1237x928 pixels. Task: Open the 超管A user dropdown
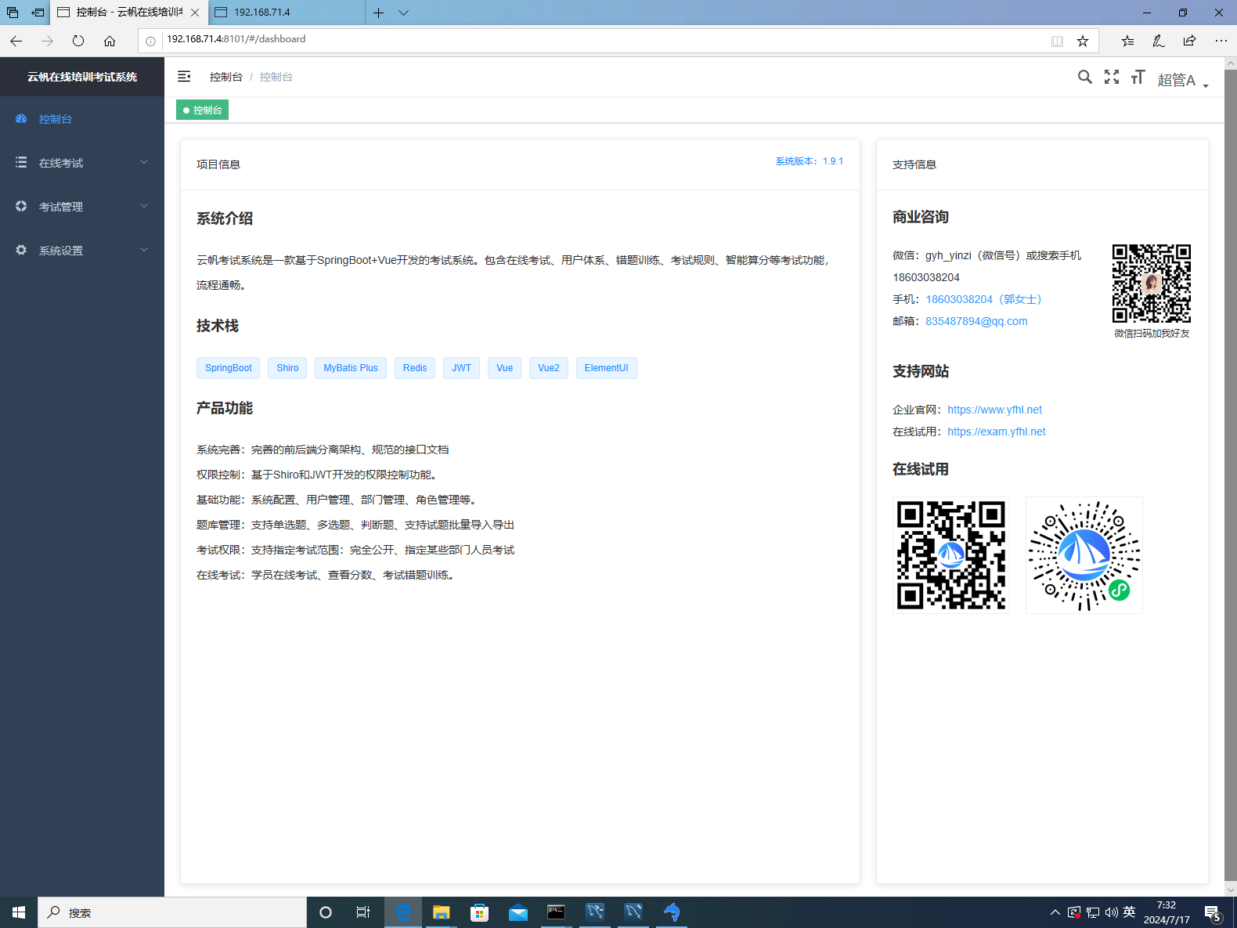pos(1182,80)
